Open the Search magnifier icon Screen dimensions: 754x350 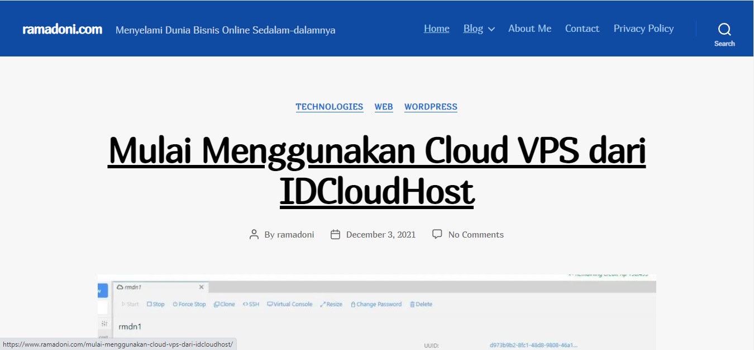tap(724, 29)
